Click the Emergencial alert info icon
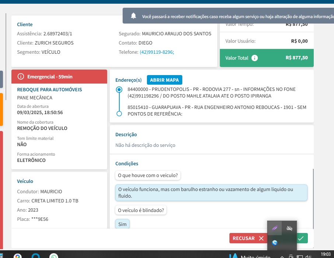 (21, 77)
